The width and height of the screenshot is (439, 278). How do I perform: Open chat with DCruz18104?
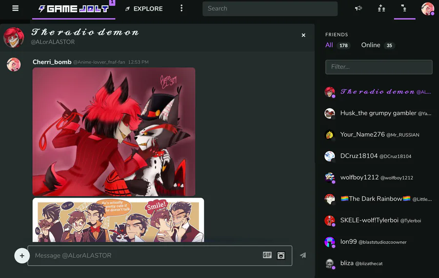point(378,156)
